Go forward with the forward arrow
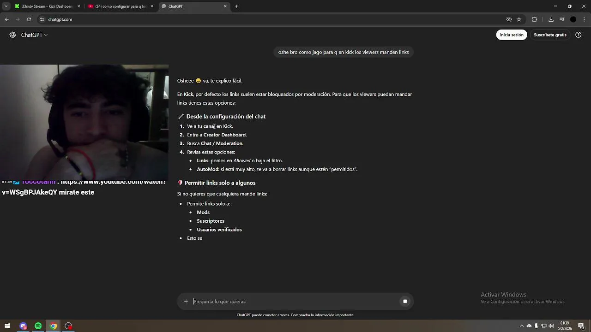Screen dimensions: 591x332 pos(18,19)
